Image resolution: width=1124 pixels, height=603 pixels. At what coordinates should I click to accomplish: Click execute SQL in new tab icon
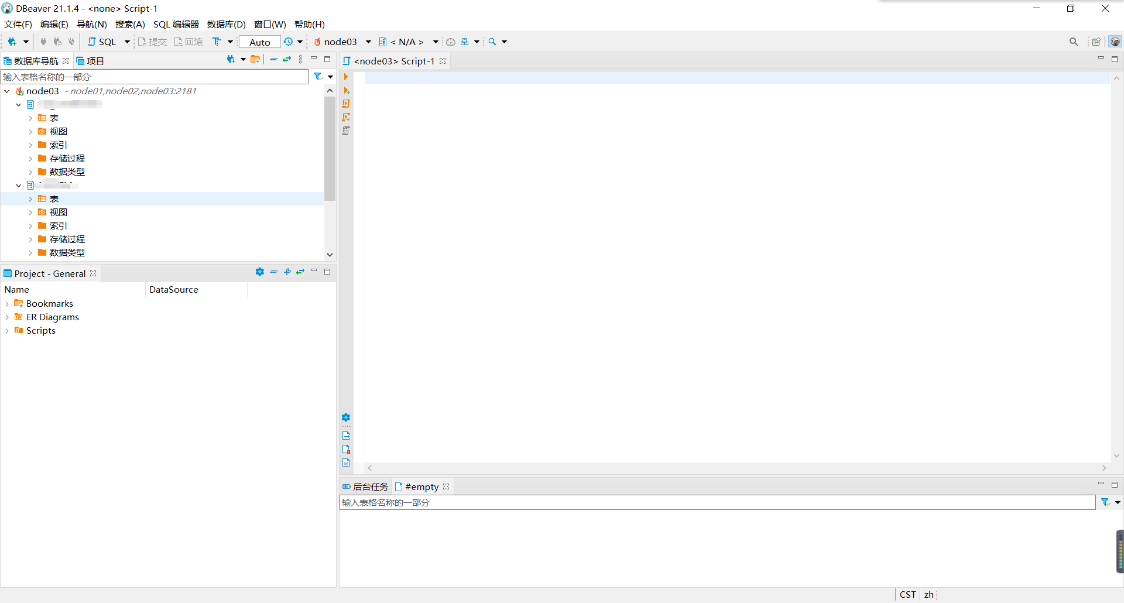tap(346, 90)
